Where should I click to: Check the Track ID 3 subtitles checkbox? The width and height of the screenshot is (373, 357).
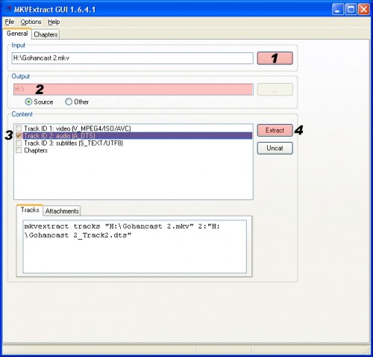19,143
